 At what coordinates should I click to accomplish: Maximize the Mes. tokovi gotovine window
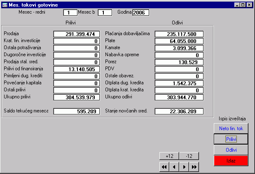[243, 5]
